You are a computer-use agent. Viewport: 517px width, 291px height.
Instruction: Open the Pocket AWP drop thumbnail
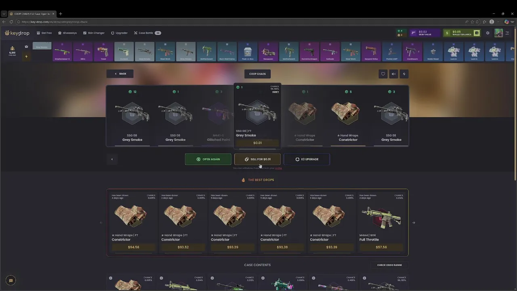point(392,52)
